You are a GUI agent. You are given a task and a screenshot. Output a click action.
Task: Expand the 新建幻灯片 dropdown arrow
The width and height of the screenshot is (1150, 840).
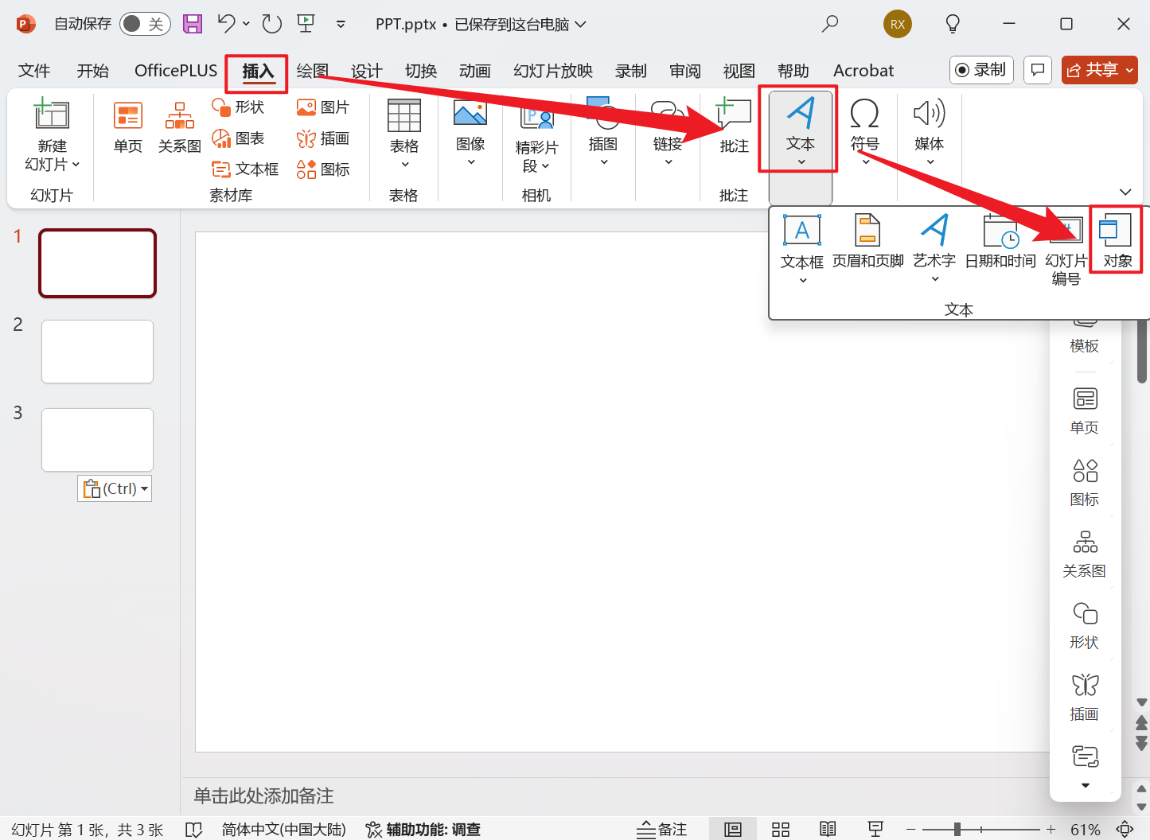pos(74,165)
